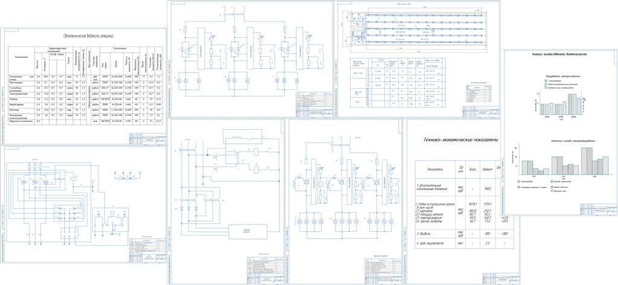This screenshot has width=618, height=285.
Task: Select the '3. Прибыль' row label
Action: click(425, 232)
